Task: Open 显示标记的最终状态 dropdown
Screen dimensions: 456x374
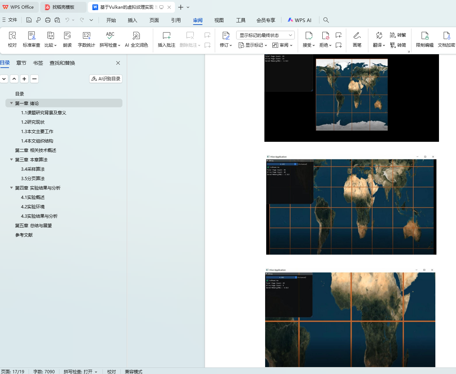Action: coord(265,35)
